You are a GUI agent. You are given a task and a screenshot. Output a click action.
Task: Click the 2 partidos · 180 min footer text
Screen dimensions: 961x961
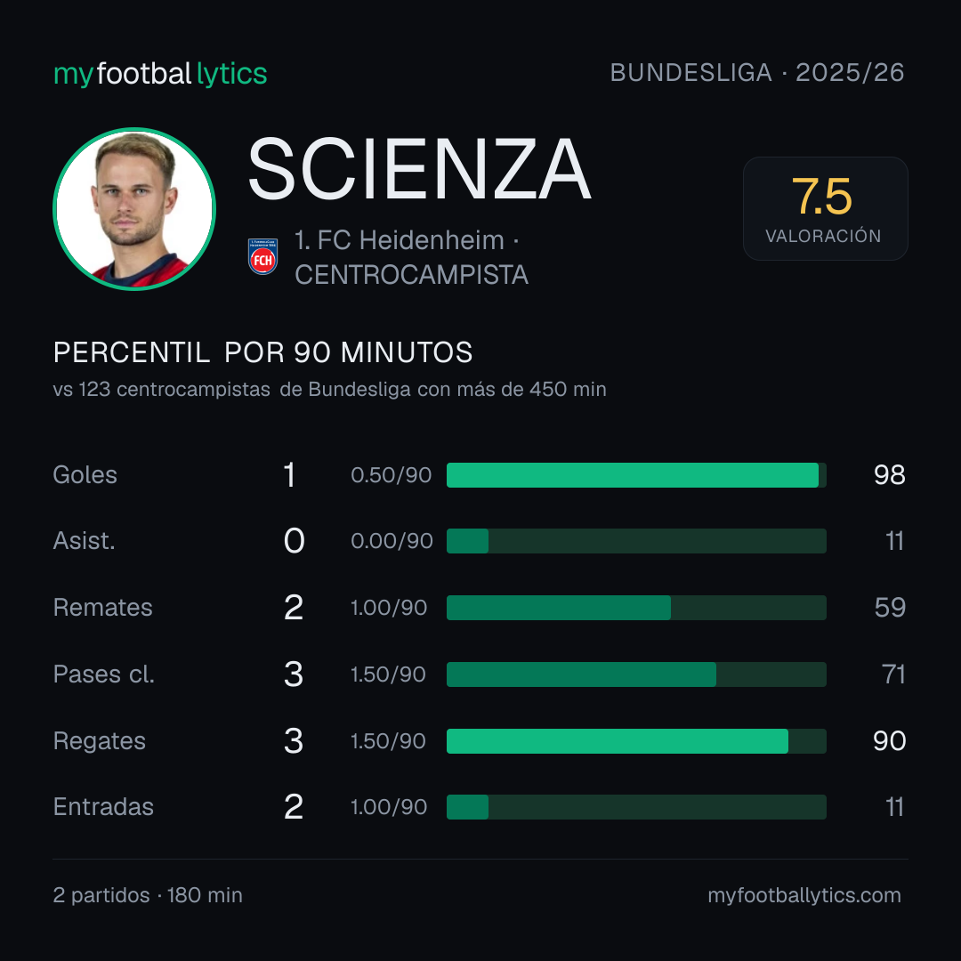pyautogui.click(x=148, y=895)
